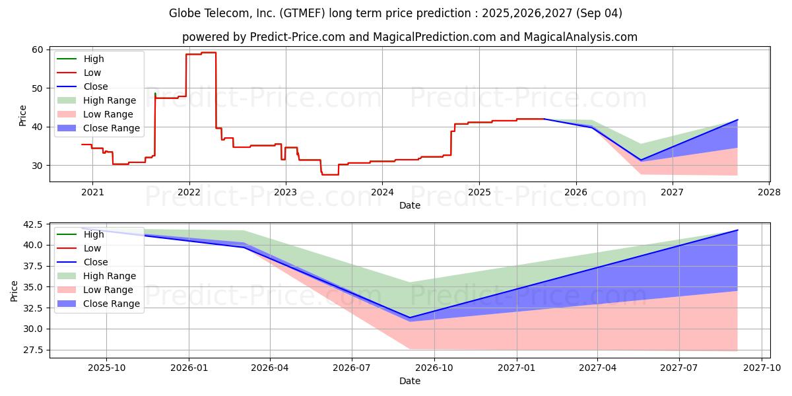
Task: Click the Close Range swatch in bottom legend
Action: pos(67,304)
